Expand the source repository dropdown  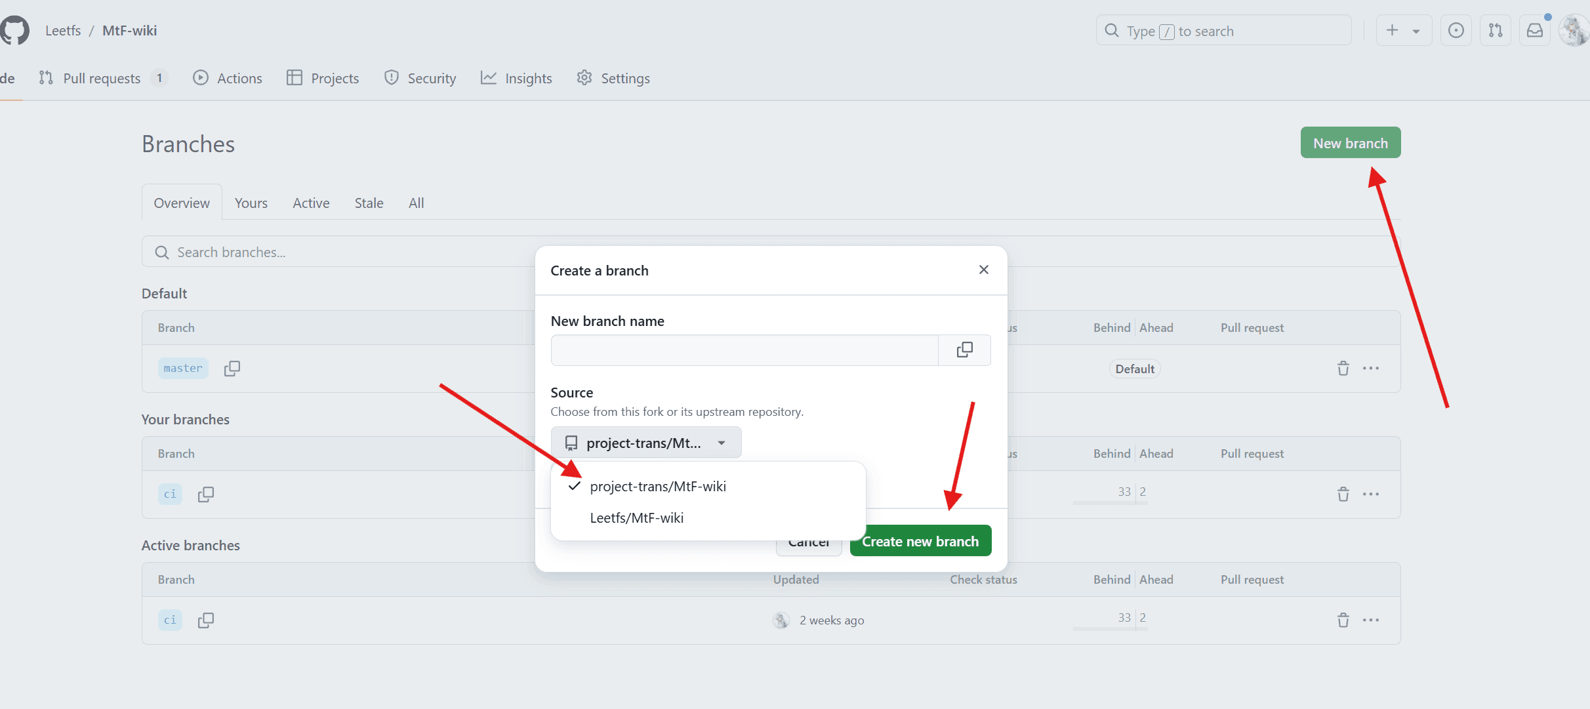[x=646, y=443]
